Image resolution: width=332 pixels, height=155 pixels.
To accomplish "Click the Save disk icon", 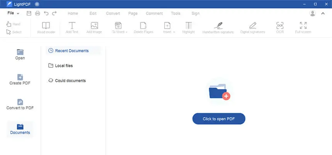I will pos(29,13).
